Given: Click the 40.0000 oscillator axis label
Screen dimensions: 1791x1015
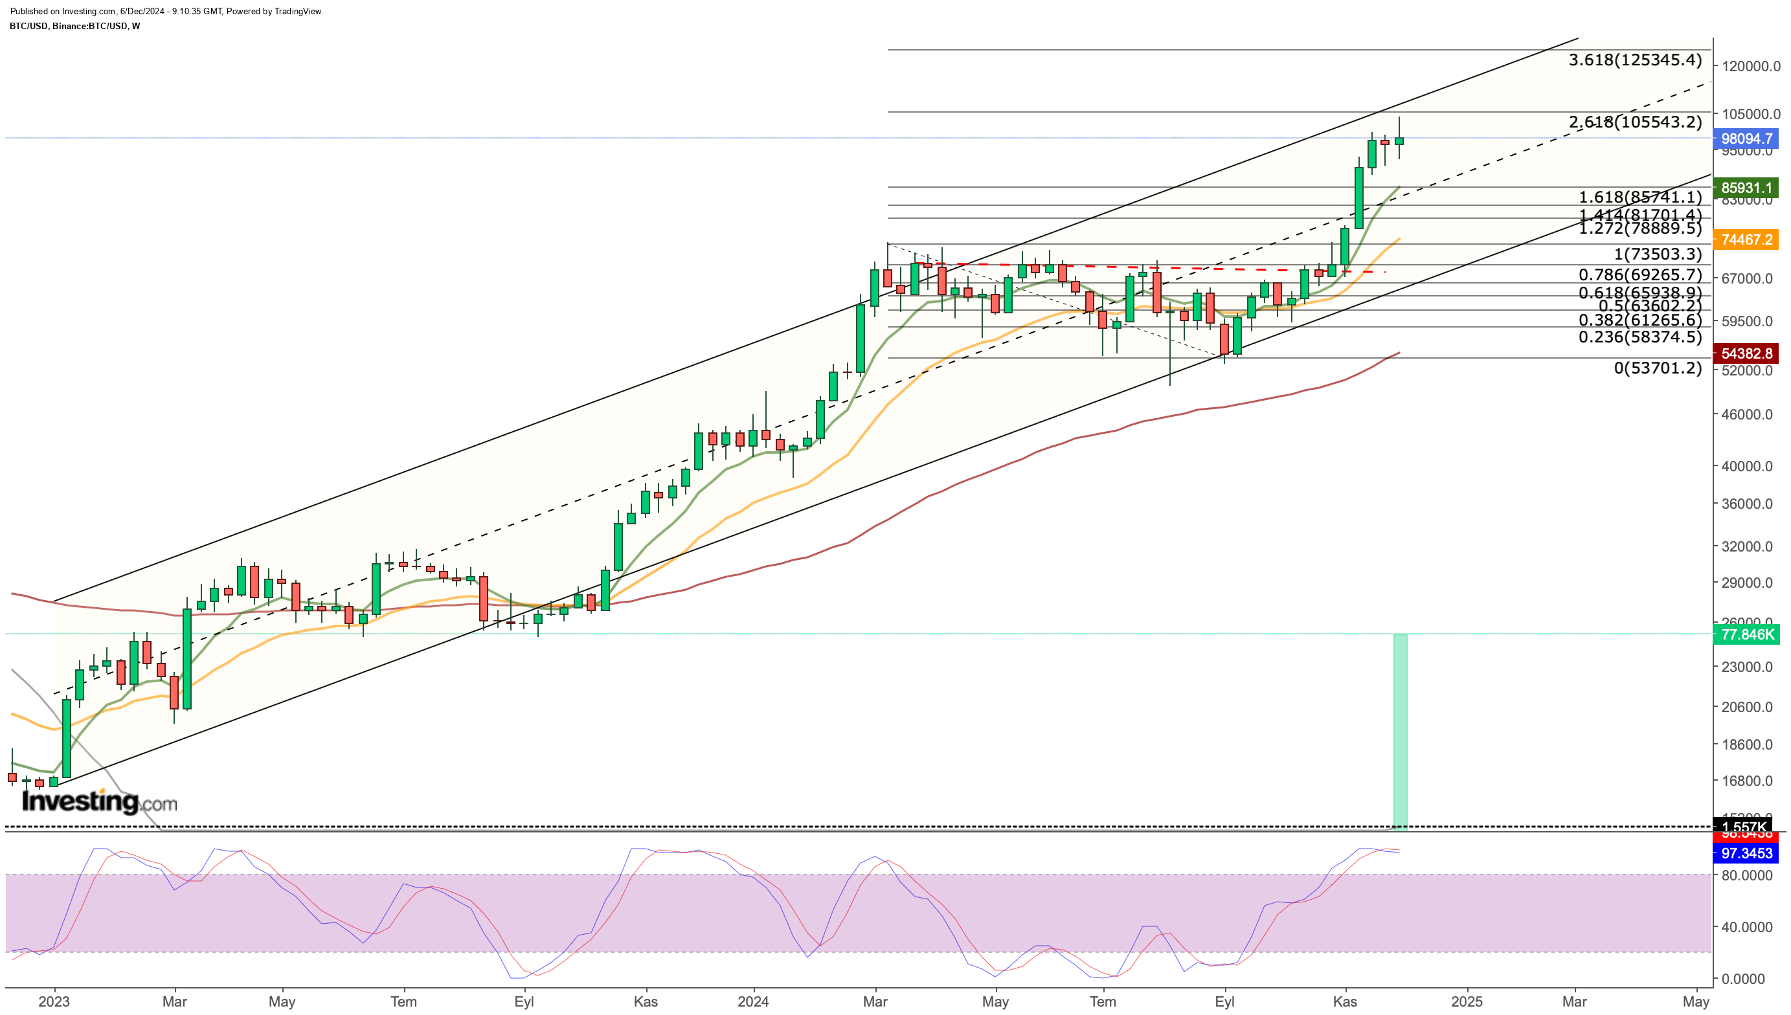Looking at the screenshot, I should [1746, 927].
